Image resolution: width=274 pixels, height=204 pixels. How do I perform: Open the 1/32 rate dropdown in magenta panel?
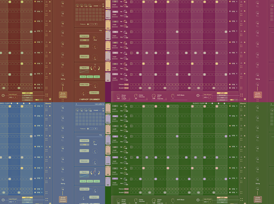pos(233,53)
